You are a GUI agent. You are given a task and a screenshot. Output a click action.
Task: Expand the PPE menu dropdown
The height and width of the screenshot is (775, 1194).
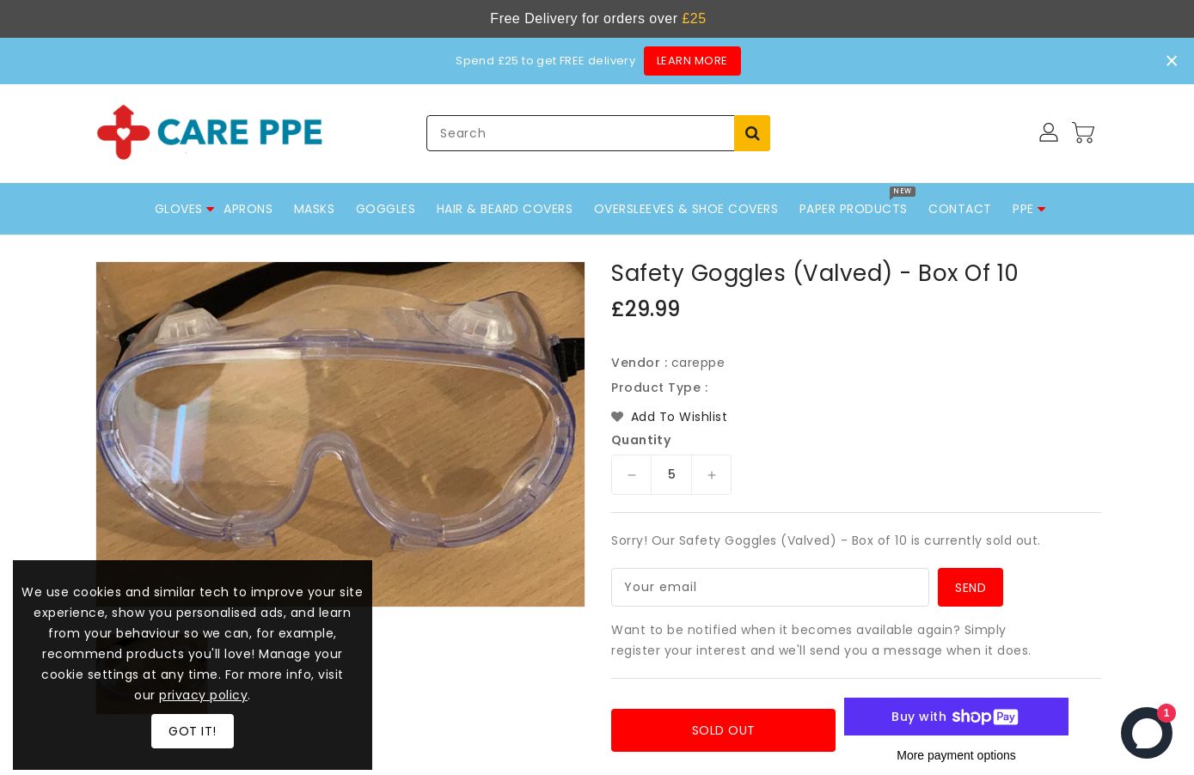(x=1041, y=210)
